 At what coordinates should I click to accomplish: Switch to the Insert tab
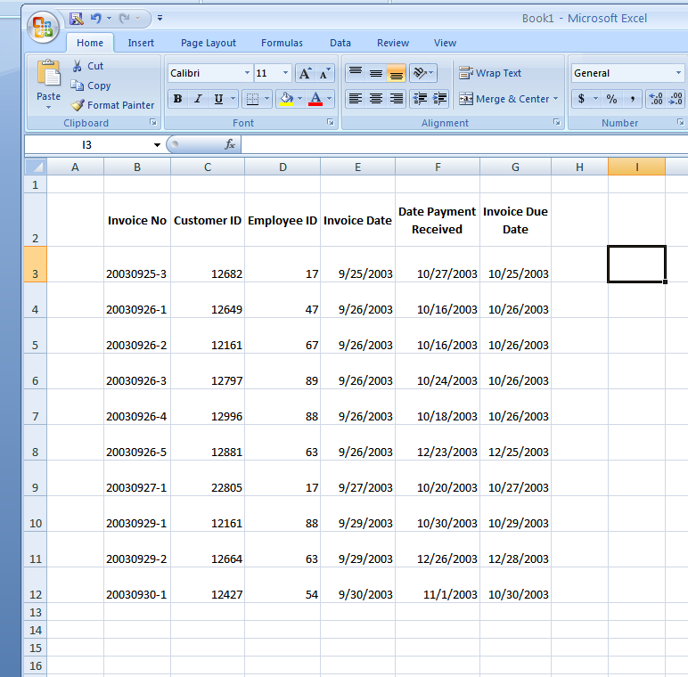pos(141,43)
